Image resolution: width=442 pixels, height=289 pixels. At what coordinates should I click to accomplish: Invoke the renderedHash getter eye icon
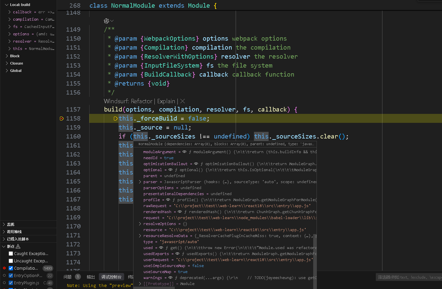(180, 212)
